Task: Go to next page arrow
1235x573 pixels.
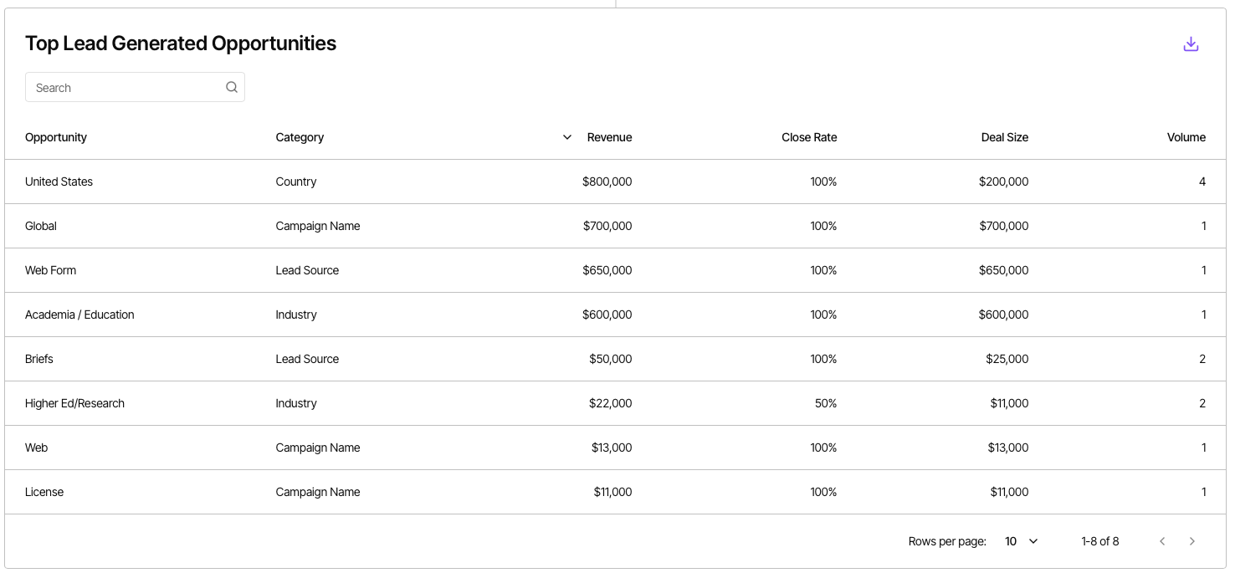Action: [1192, 541]
